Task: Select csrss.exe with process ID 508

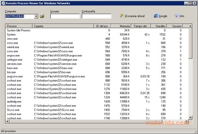Action: click(x=97, y=43)
